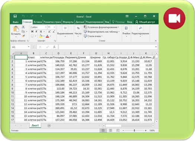
Task: Apply the yellow fill color bucket
Action: (40, 36)
